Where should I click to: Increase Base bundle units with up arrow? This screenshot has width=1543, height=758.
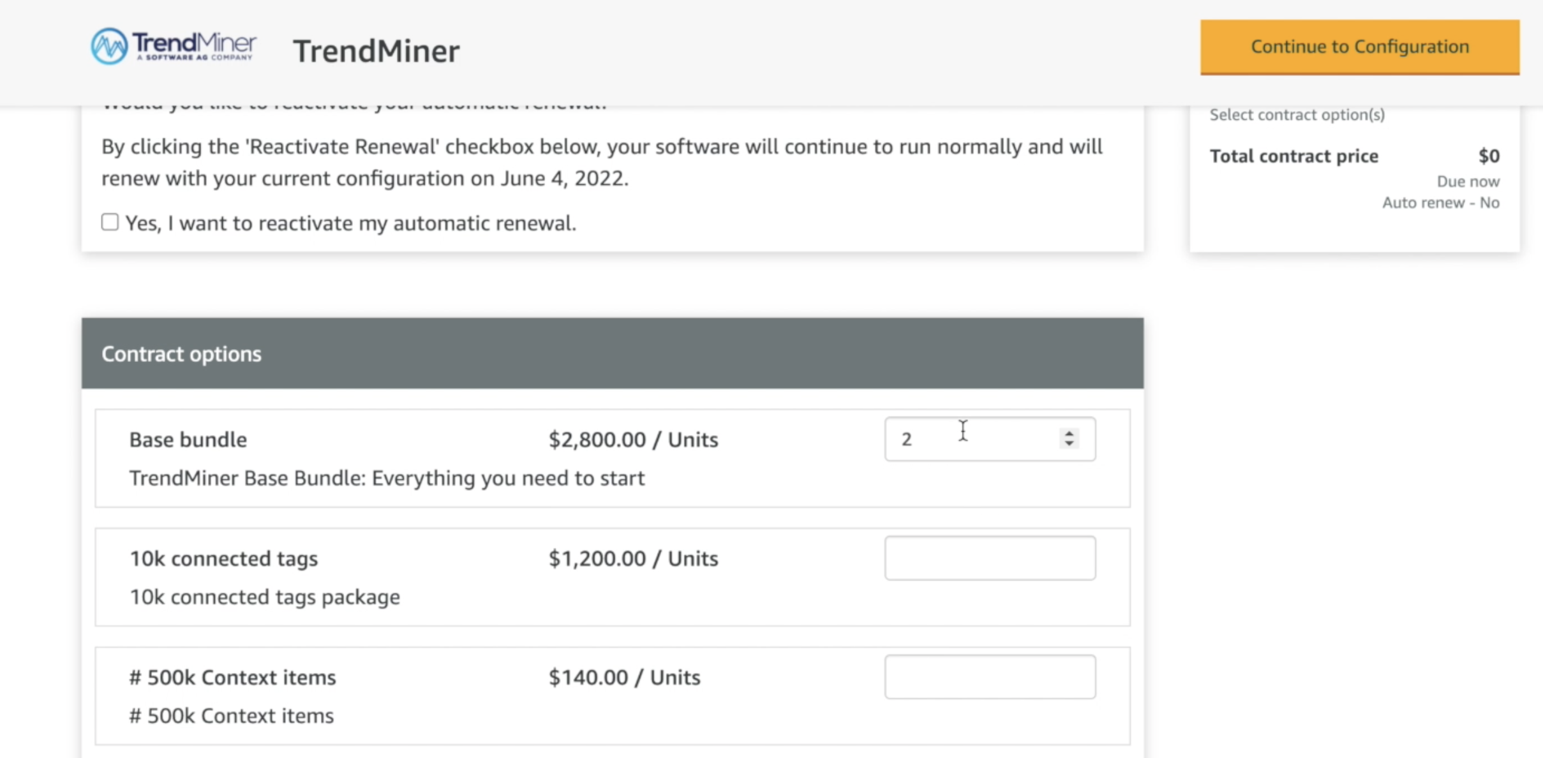1070,433
